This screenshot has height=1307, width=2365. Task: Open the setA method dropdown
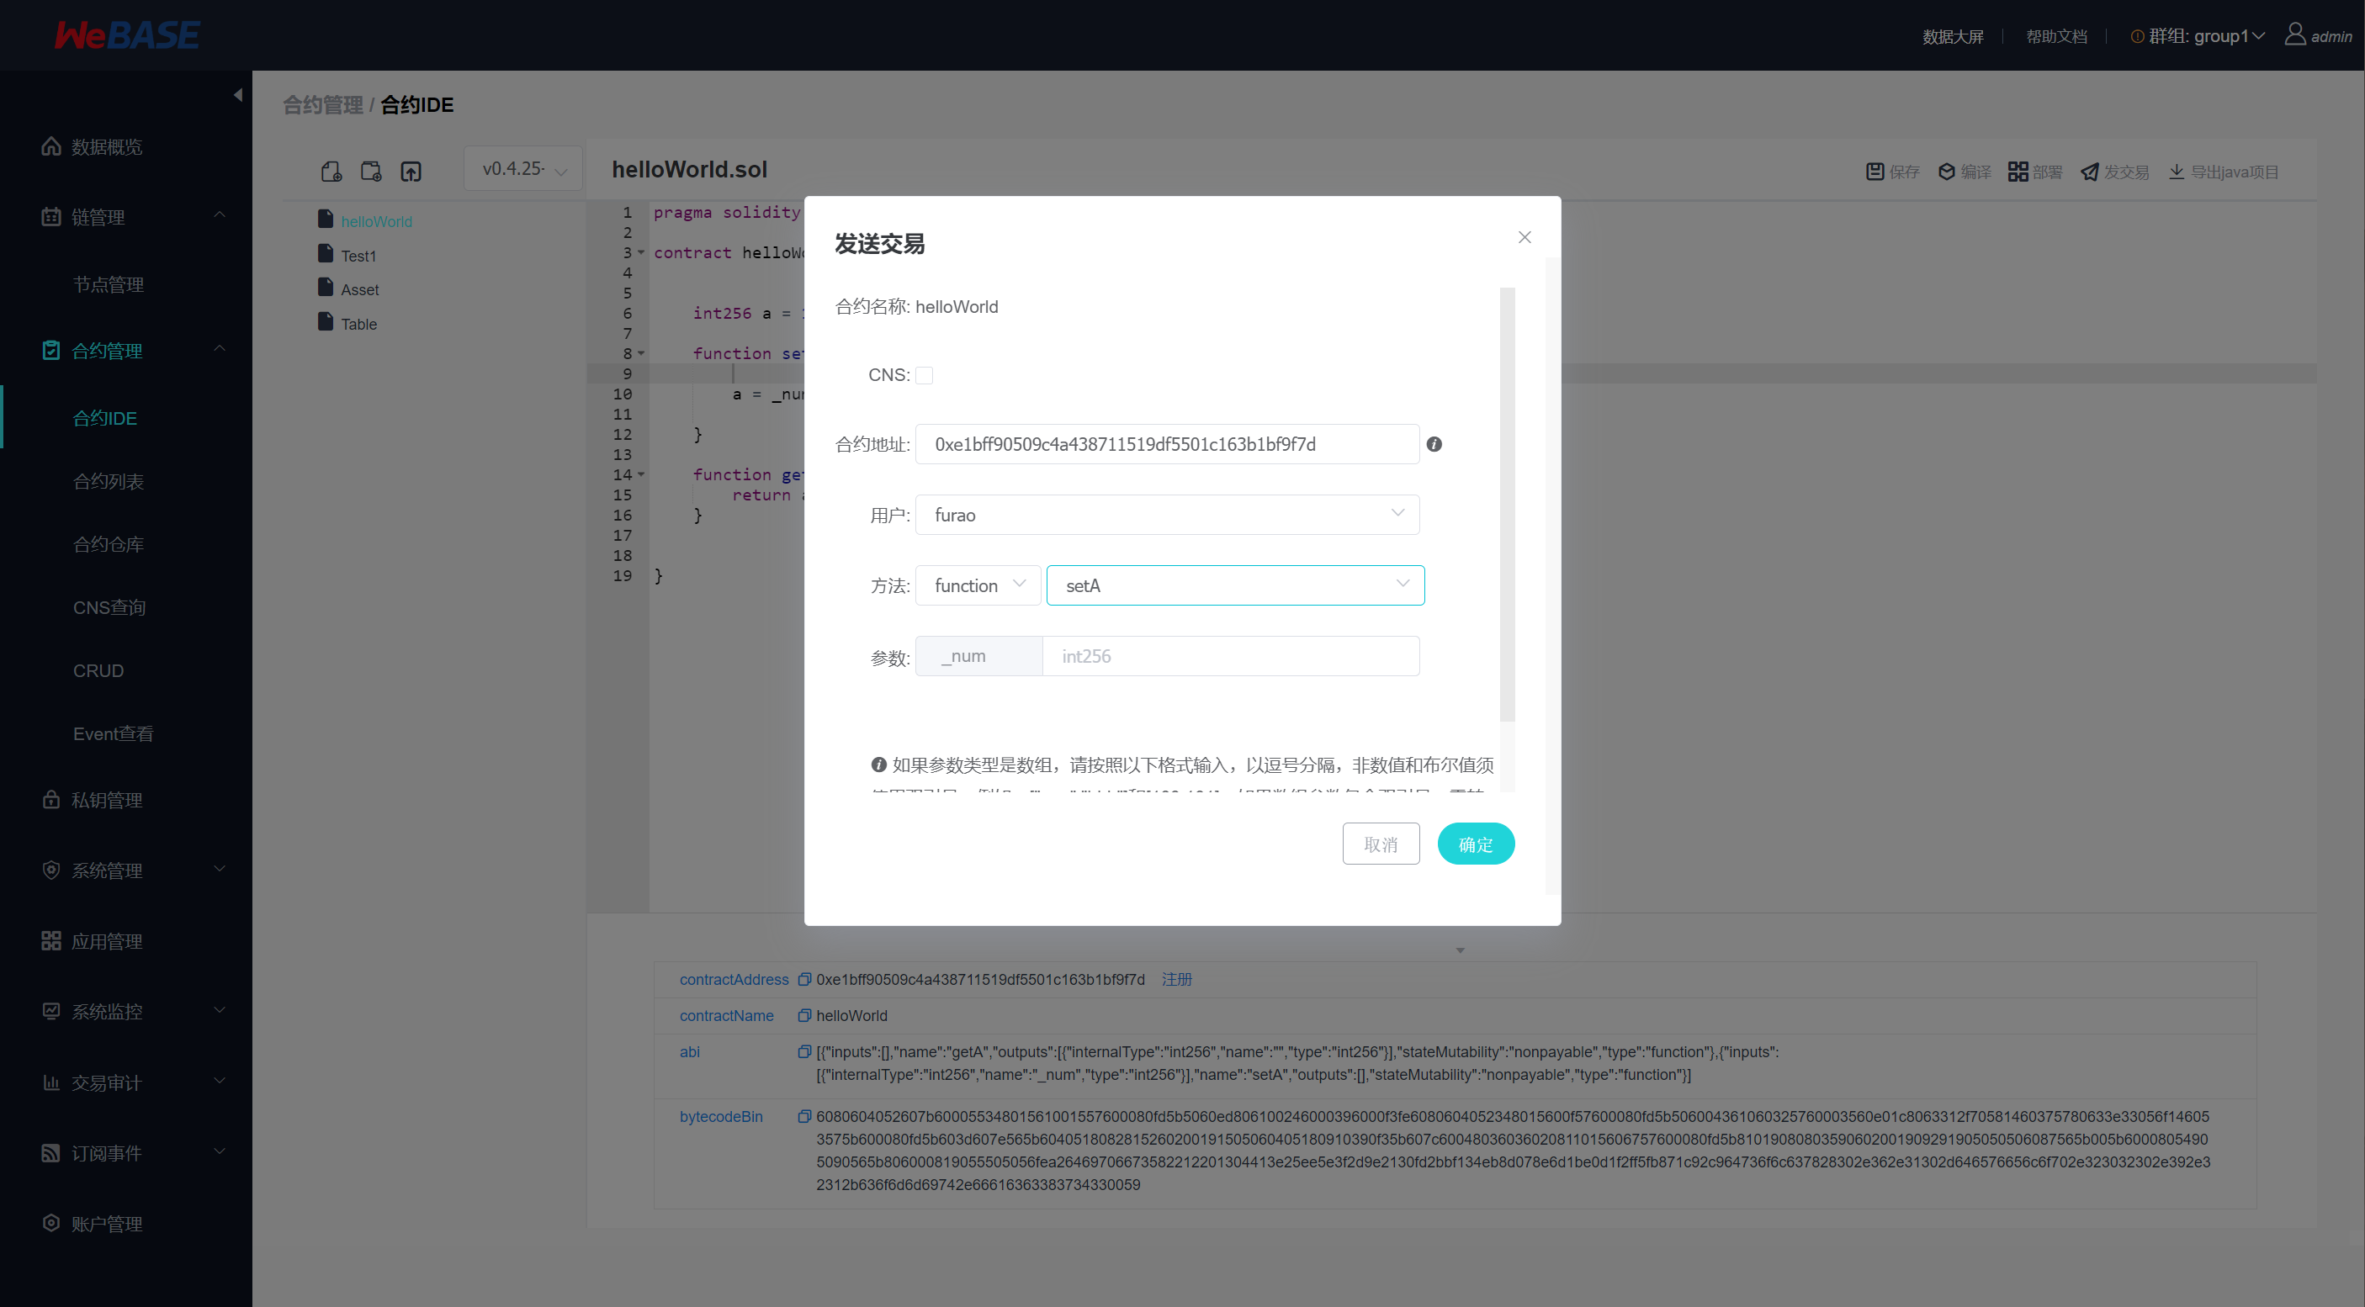coord(1235,585)
